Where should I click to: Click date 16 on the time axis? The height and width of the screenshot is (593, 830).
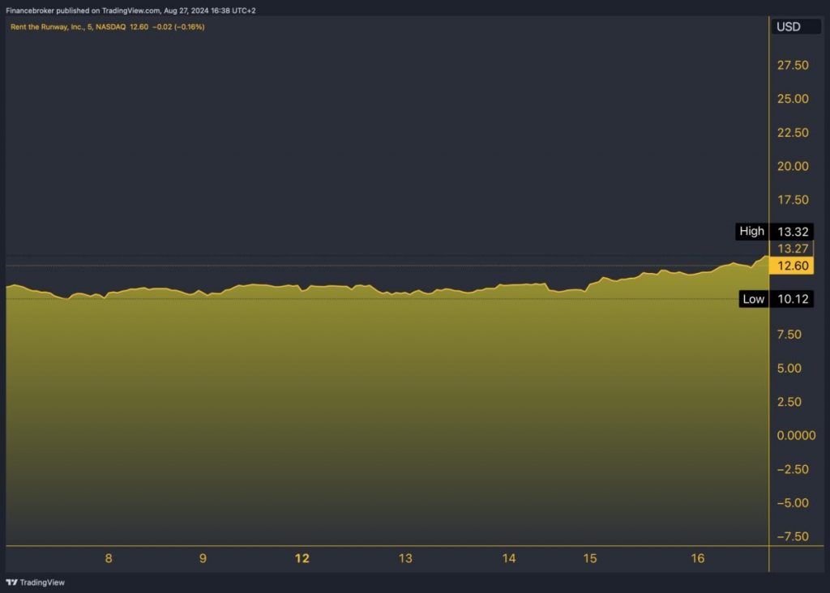click(698, 559)
